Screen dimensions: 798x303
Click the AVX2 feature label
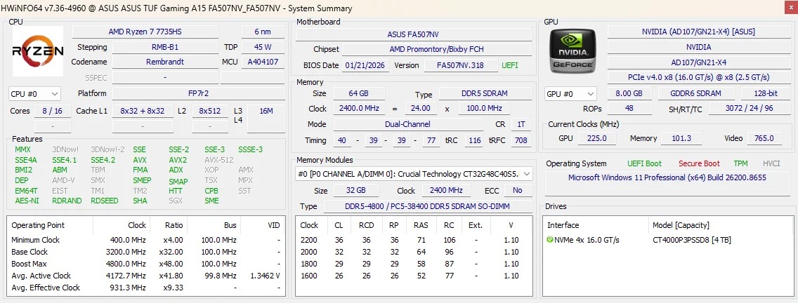(178, 160)
